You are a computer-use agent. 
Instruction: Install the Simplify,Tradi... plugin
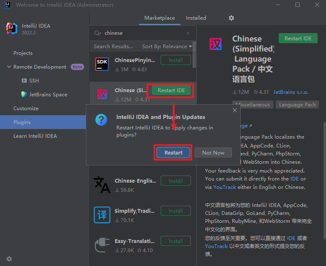176,211
